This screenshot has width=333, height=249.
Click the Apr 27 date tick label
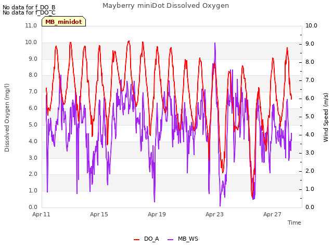272,214
